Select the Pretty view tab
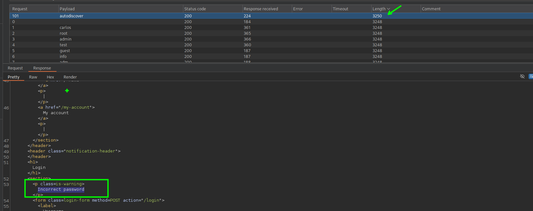The height and width of the screenshot is (211, 533). [14, 77]
